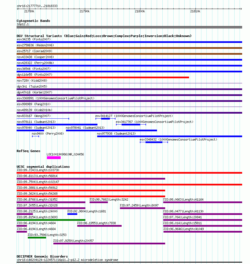Click duplication %ID:98.2125|Length:24000 label
This screenshot has width=250, height=264.
pyautogui.click(x=37, y=211)
